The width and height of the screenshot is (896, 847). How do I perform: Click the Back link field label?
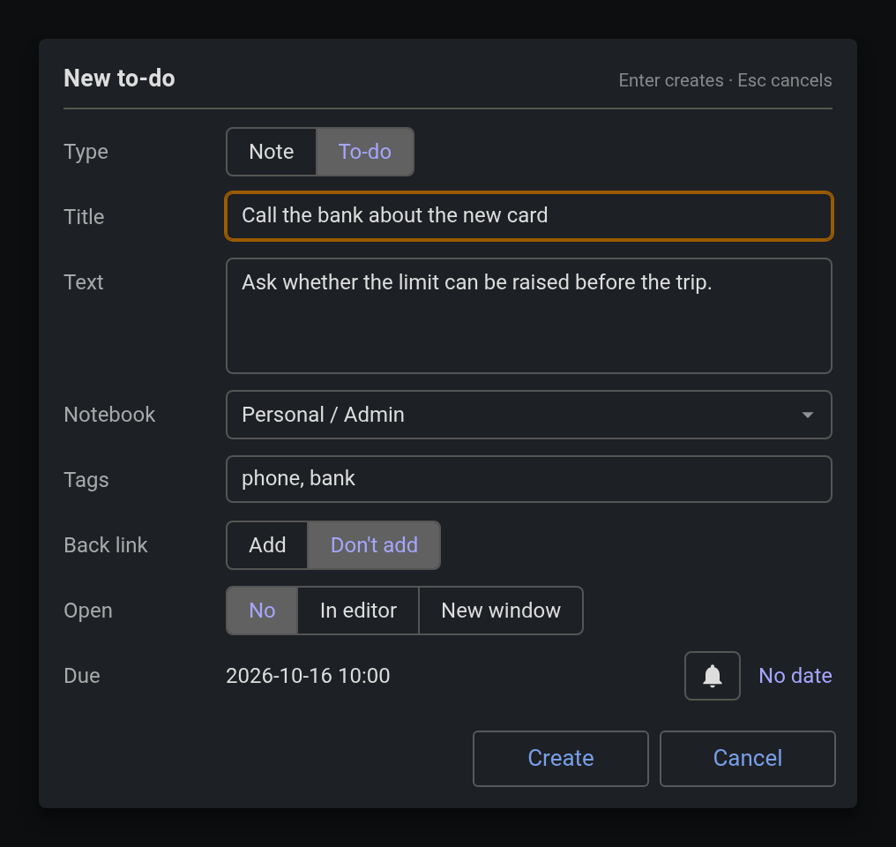point(106,544)
